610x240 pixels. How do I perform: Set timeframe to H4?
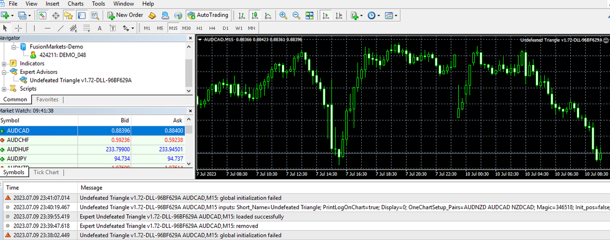pyautogui.click(x=212, y=28)
